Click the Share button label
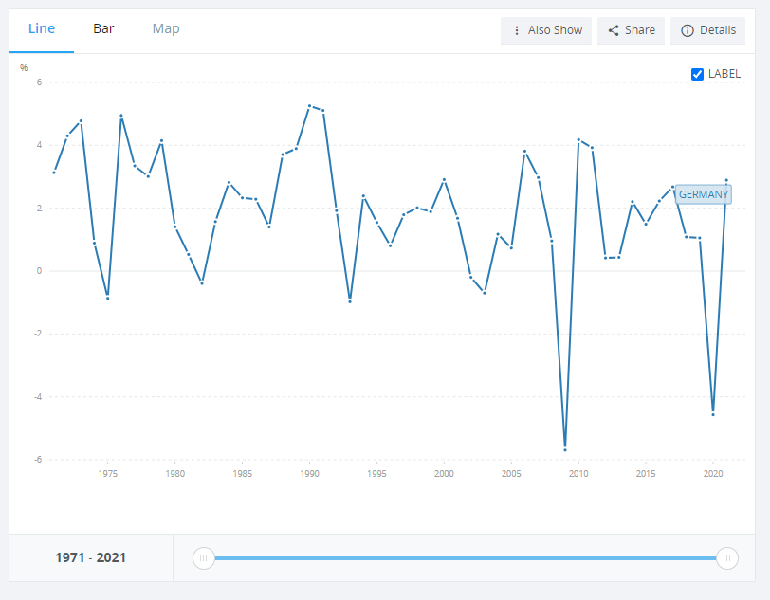 click(x=639, y=30)
